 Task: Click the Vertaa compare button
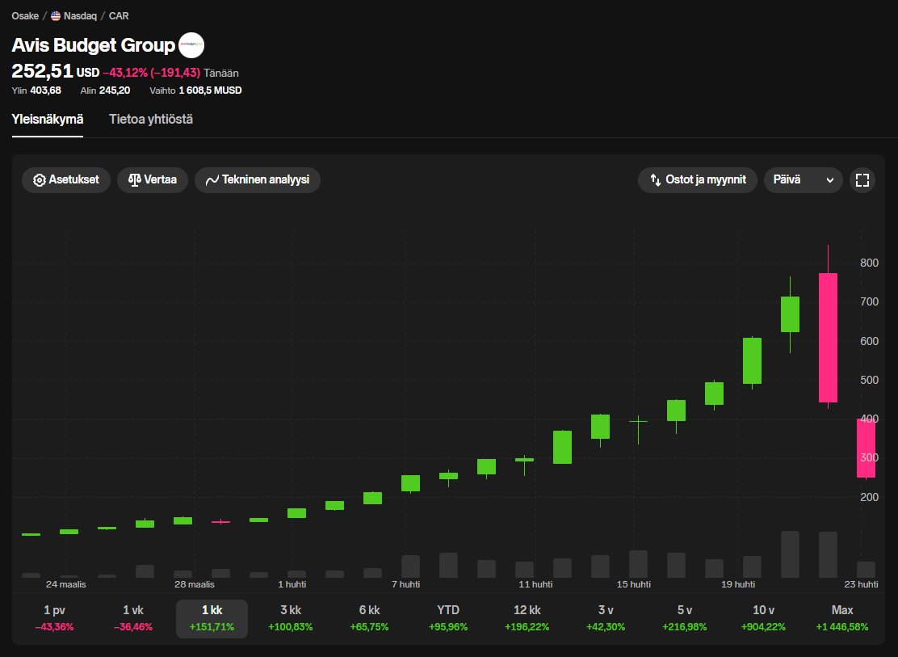point(153,180)
